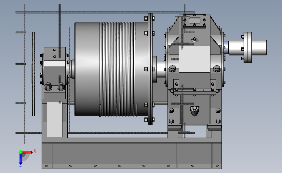Select the light gray support plate under the bearing
The height and width of the screenshot is (173, 282).
[x=55, y=120]
